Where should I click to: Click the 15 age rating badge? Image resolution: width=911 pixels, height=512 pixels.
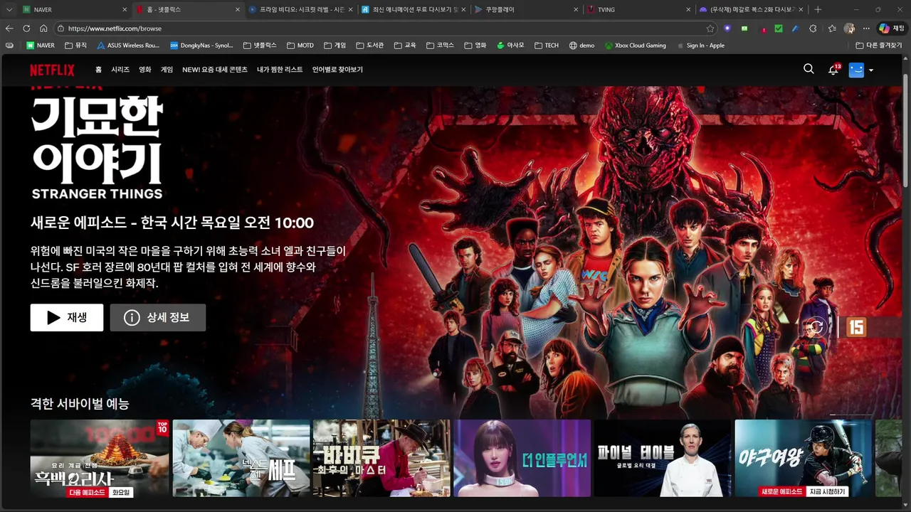point(855,326)
